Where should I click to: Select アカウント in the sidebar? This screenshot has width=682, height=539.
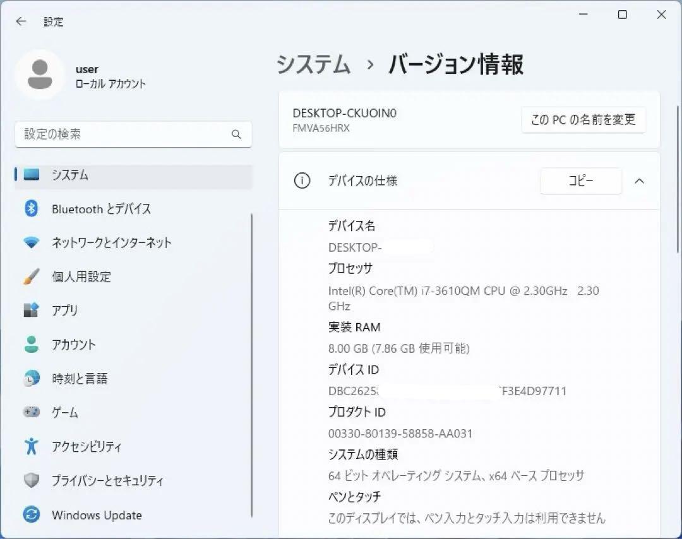pyautogui.click(x=133, y=344)
